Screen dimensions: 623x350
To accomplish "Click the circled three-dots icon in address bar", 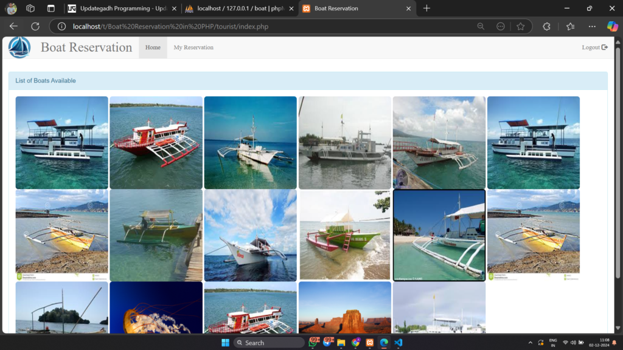I will coord(501,27).
